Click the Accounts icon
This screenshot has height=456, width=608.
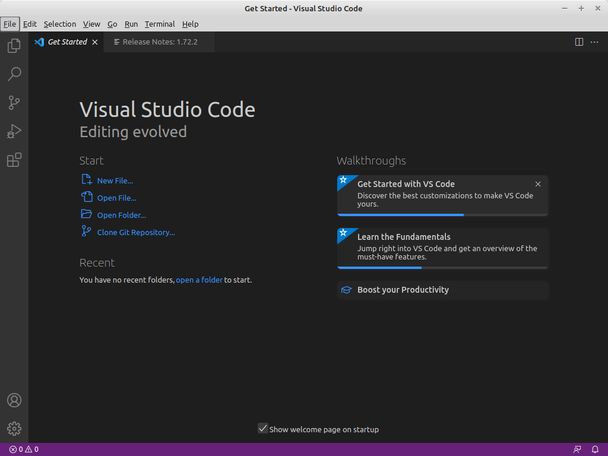14,400
